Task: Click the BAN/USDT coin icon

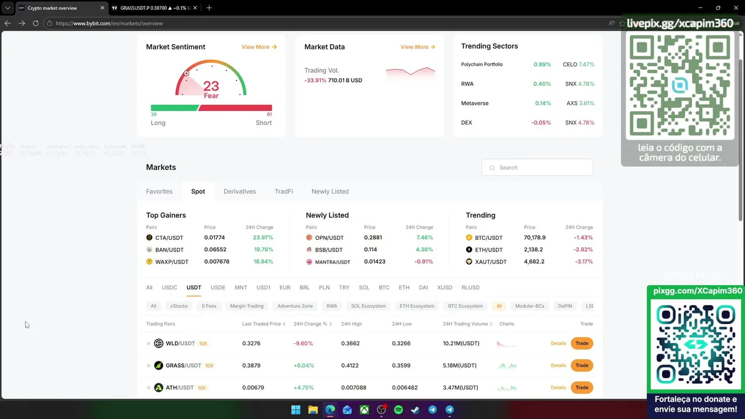Action: coord(149,250)
